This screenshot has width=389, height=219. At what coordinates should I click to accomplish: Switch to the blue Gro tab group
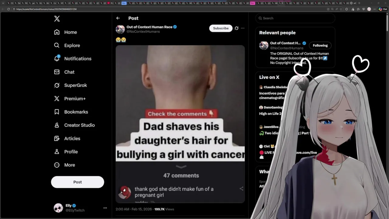124,3
